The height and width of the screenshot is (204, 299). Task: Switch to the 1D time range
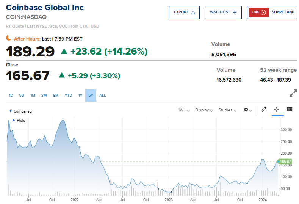[x=11, y=96]
